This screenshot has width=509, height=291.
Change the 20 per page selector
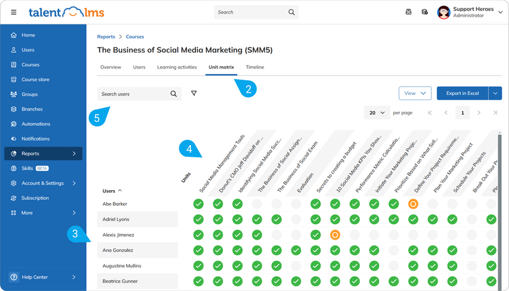377,112
